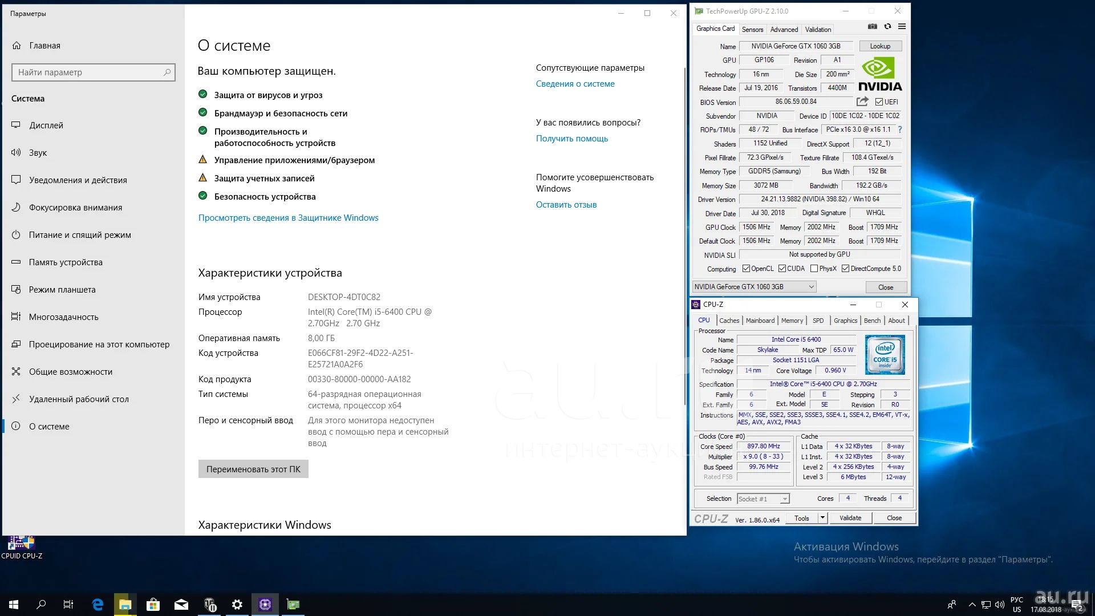Open the GPU-Z hamburger menu icon

pos(902,27)
